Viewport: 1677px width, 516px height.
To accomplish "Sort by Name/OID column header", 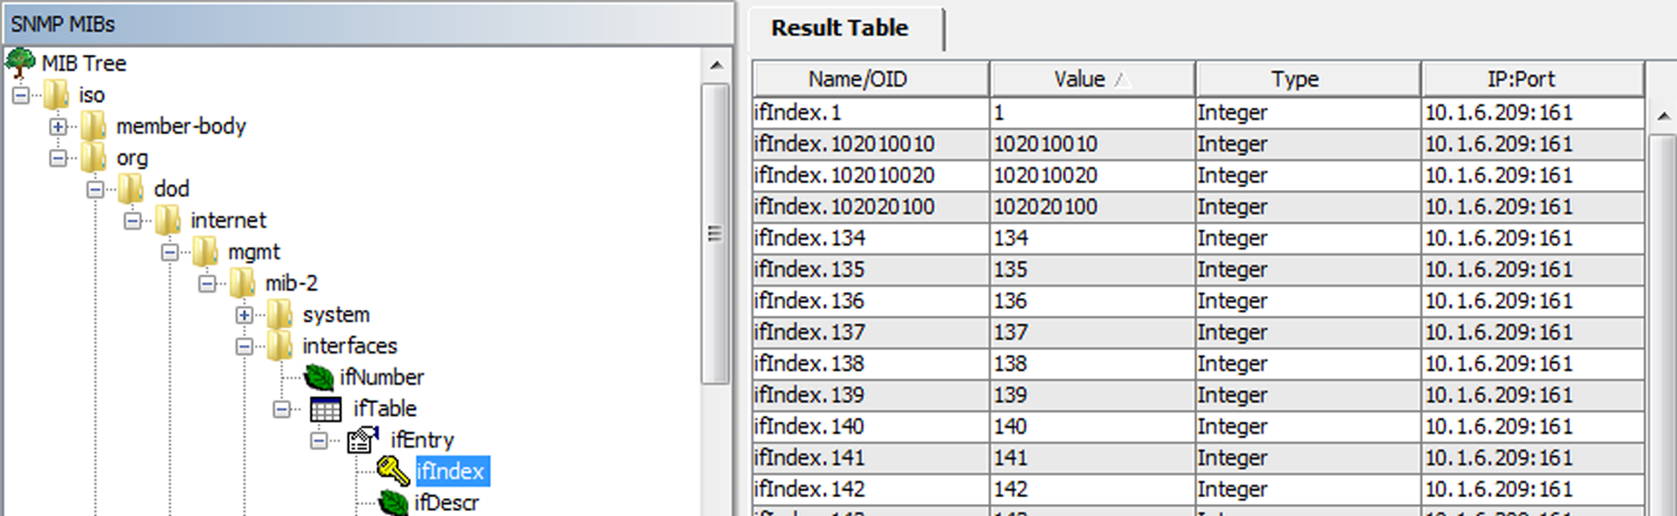I will (x=871, y=80).
